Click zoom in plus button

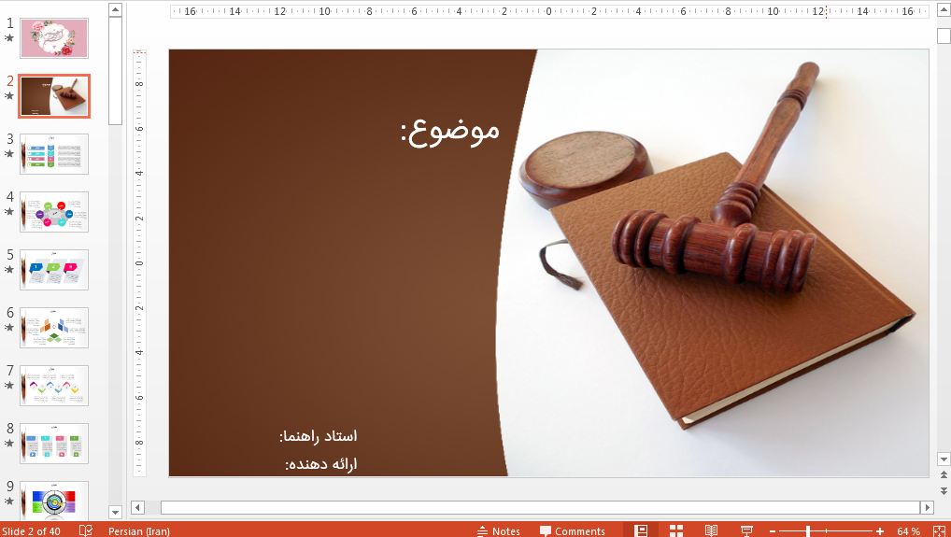click(879, 531)
